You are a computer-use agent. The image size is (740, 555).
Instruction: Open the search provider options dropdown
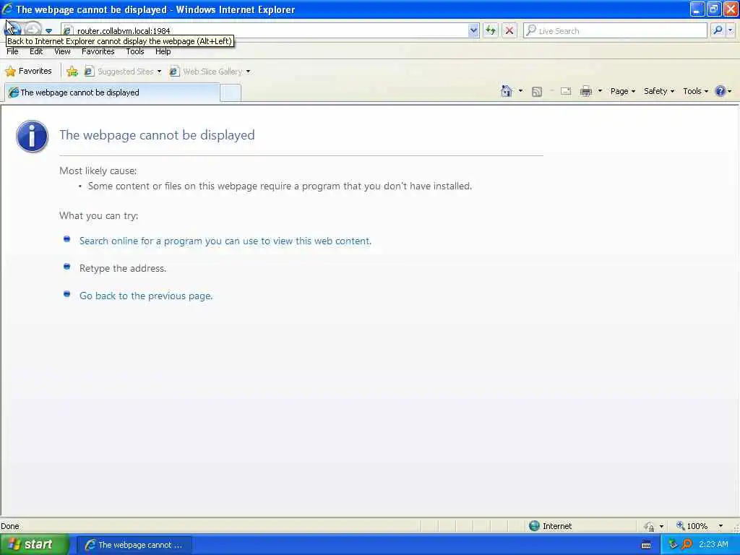(730, 30)
